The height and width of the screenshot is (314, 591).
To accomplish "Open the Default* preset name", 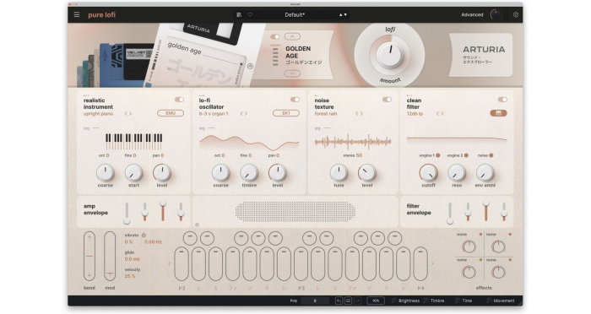I will pos(295,14).
